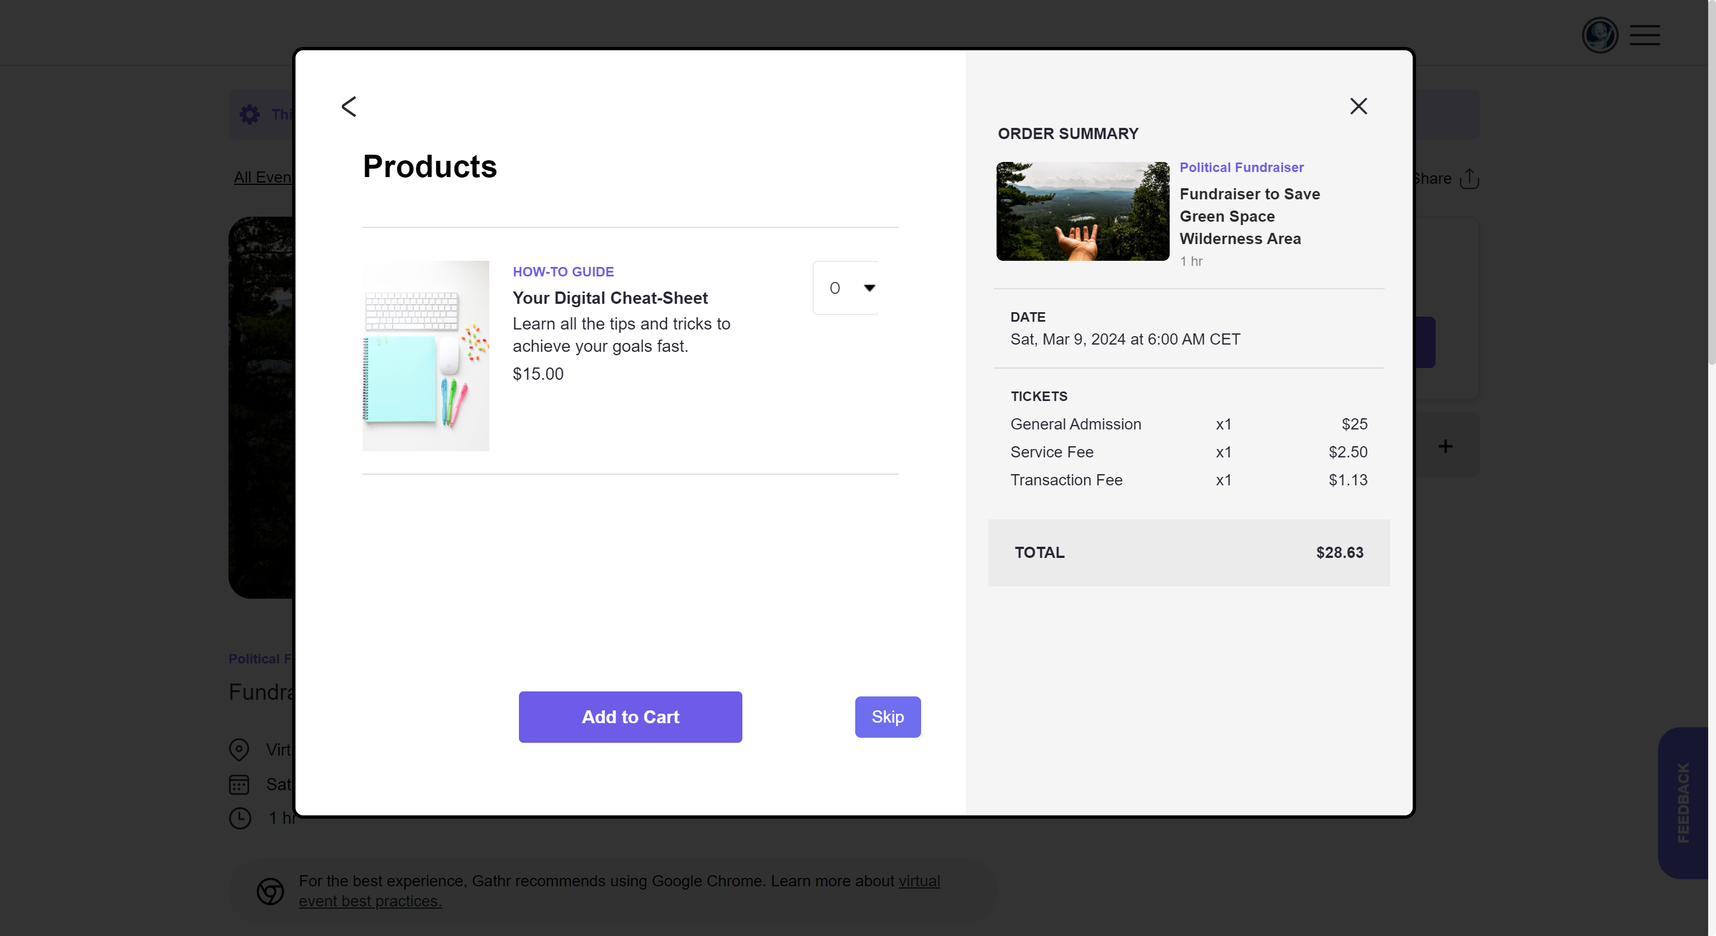1716x936 pixels.
Task: Open the hamburger menu at top right
Action: [1644, 35]
